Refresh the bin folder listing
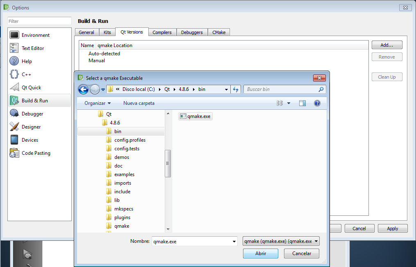 tap(236, 89)
